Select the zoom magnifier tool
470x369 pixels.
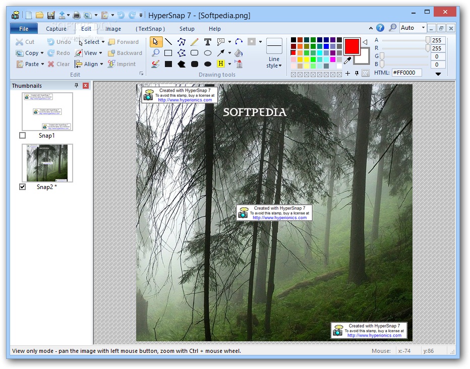(x=155, y=53)
